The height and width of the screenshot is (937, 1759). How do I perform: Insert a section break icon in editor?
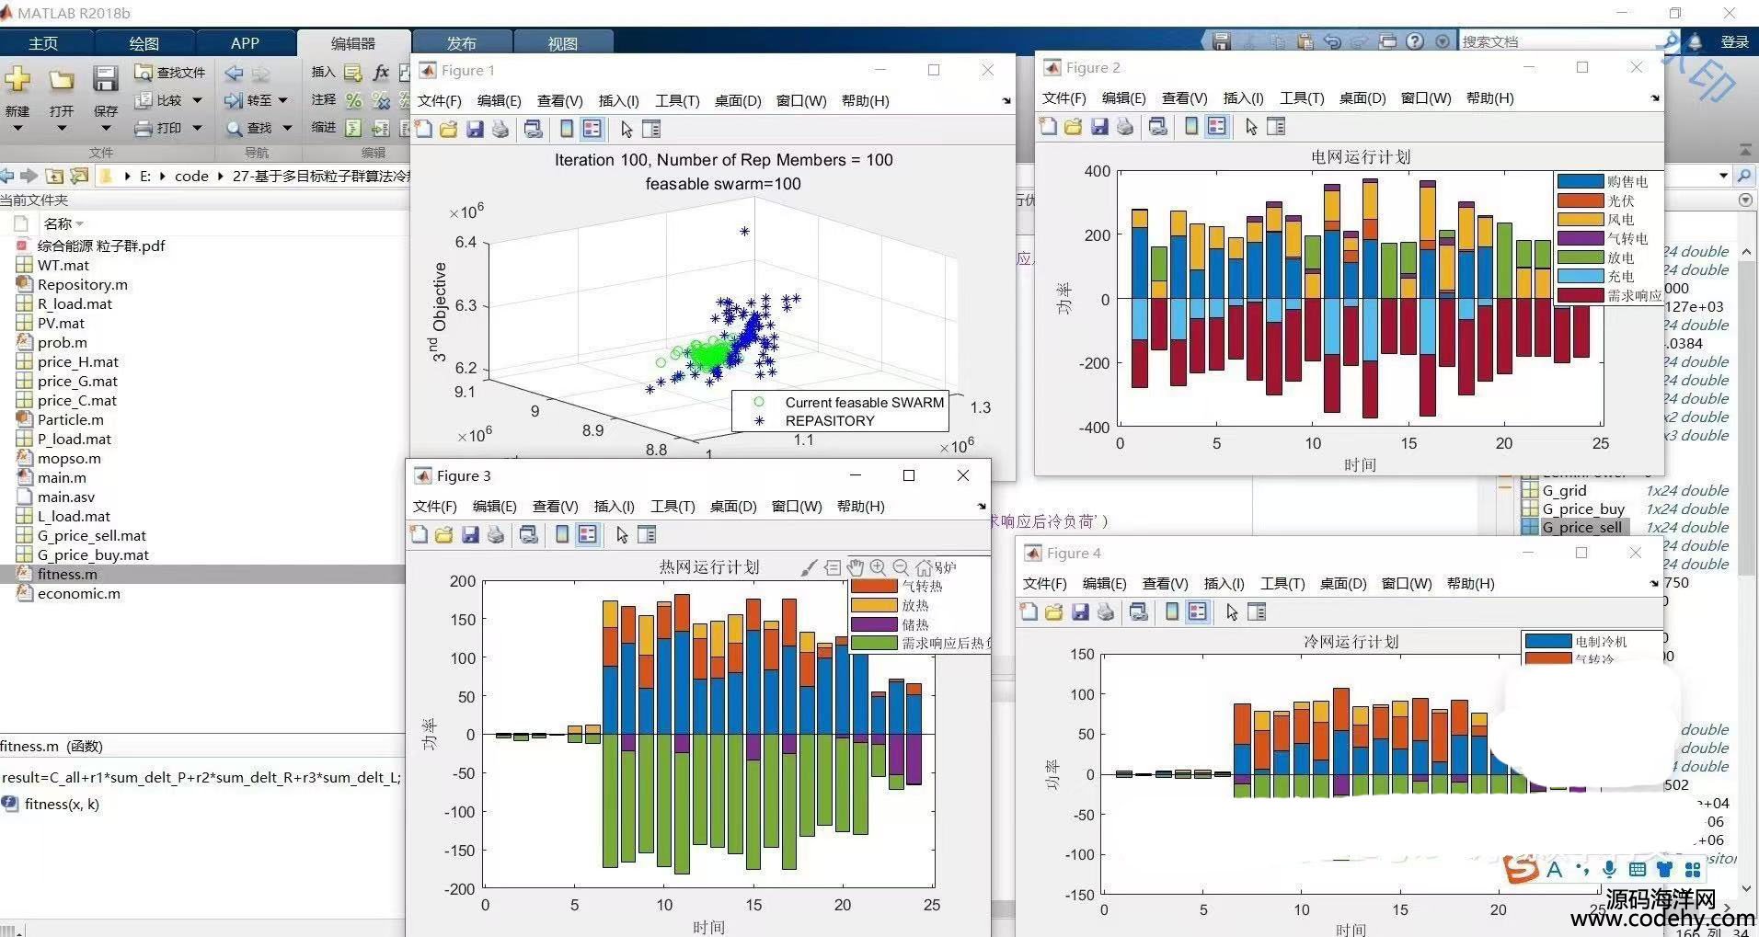click(353, 73)
